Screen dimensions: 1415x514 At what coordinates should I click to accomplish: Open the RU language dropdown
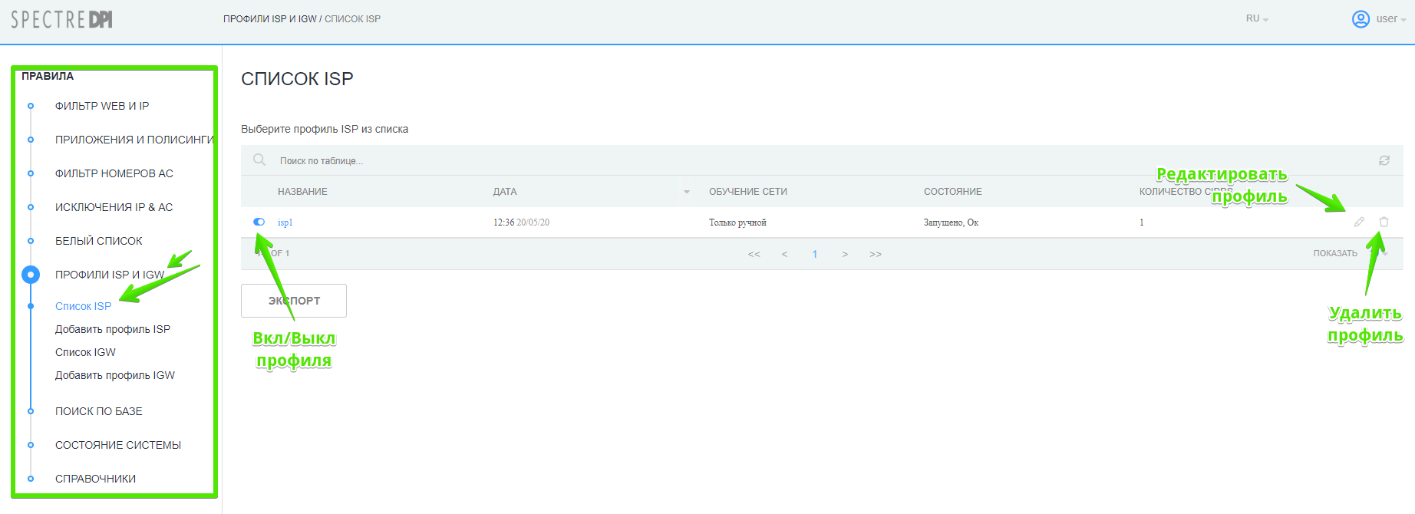coord(1257,18)
